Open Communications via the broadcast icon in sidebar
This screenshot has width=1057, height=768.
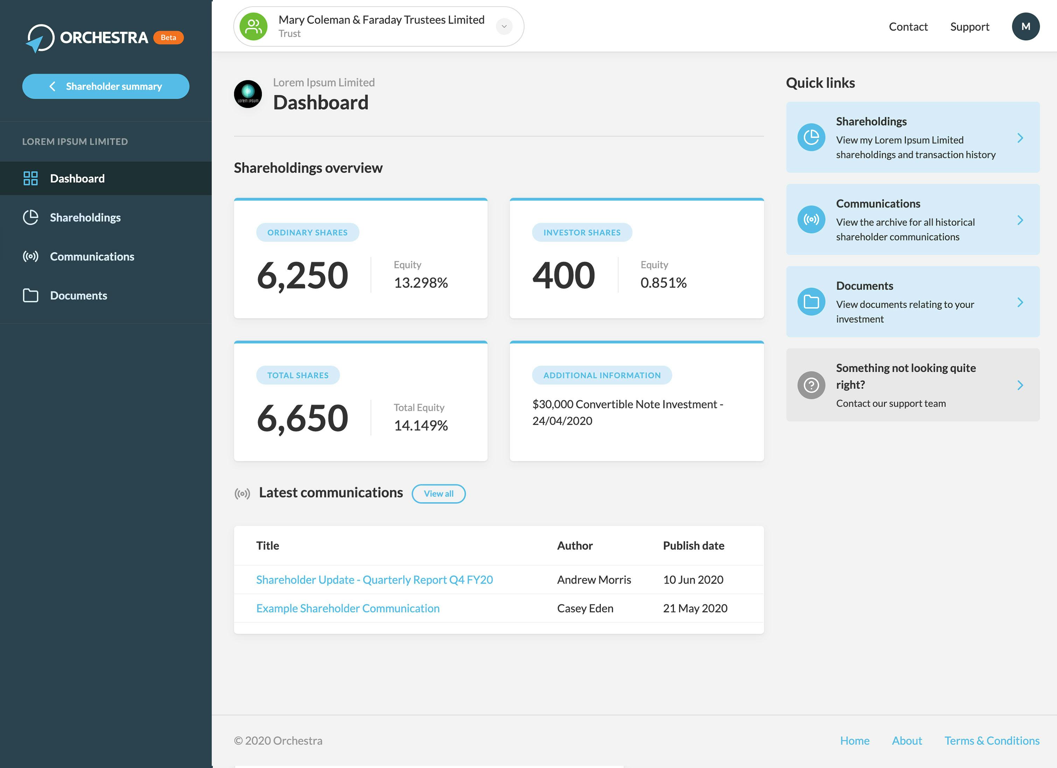pyautogui.click(x=30, y=256)
